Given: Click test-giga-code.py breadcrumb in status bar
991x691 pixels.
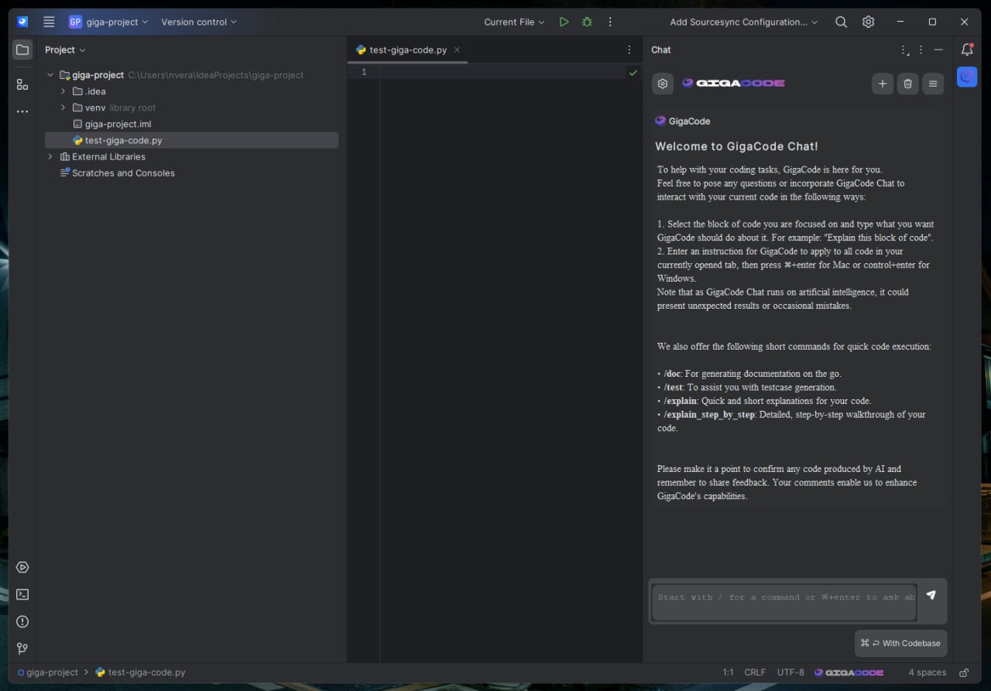Looking at the screenshot, I should [x=140, y=672].
